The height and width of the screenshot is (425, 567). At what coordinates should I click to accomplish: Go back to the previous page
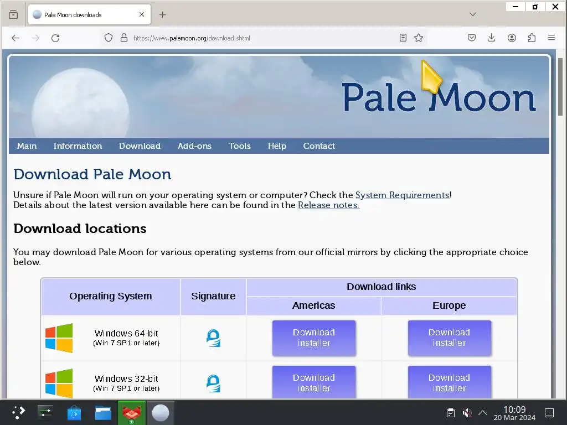(x=15, y=38)
